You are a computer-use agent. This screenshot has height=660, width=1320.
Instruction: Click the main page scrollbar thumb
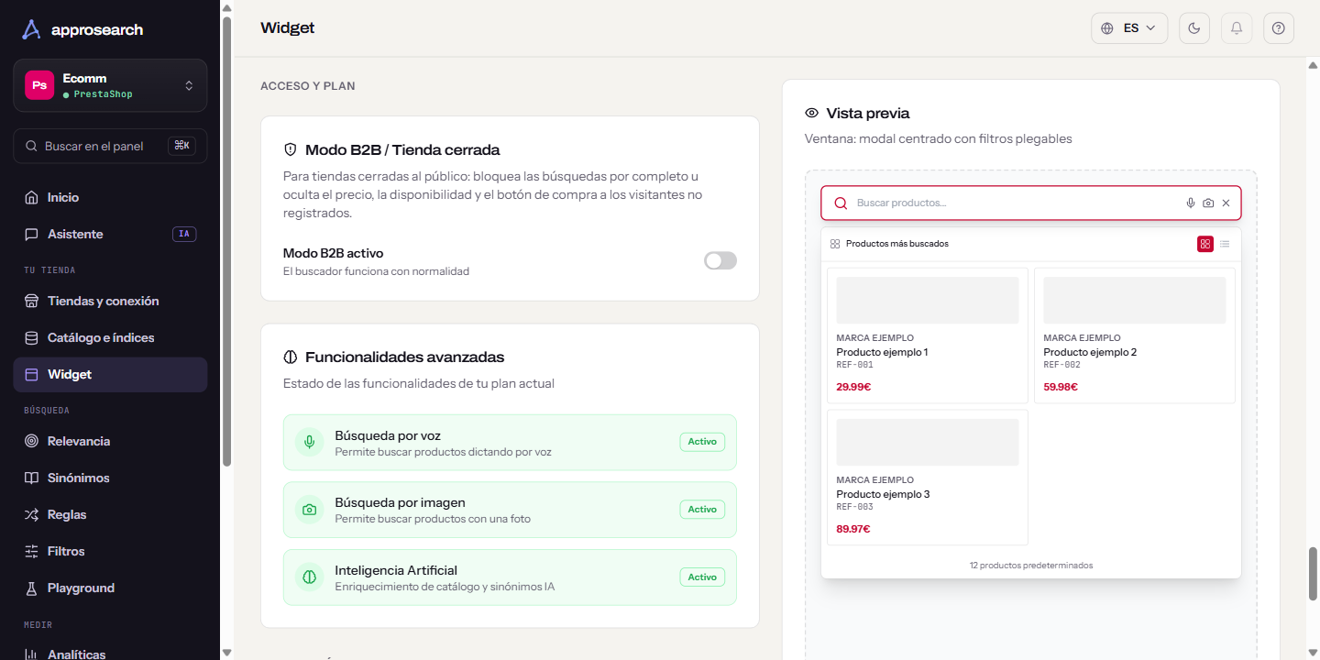pyautogui.click(x=1313, y=574)
